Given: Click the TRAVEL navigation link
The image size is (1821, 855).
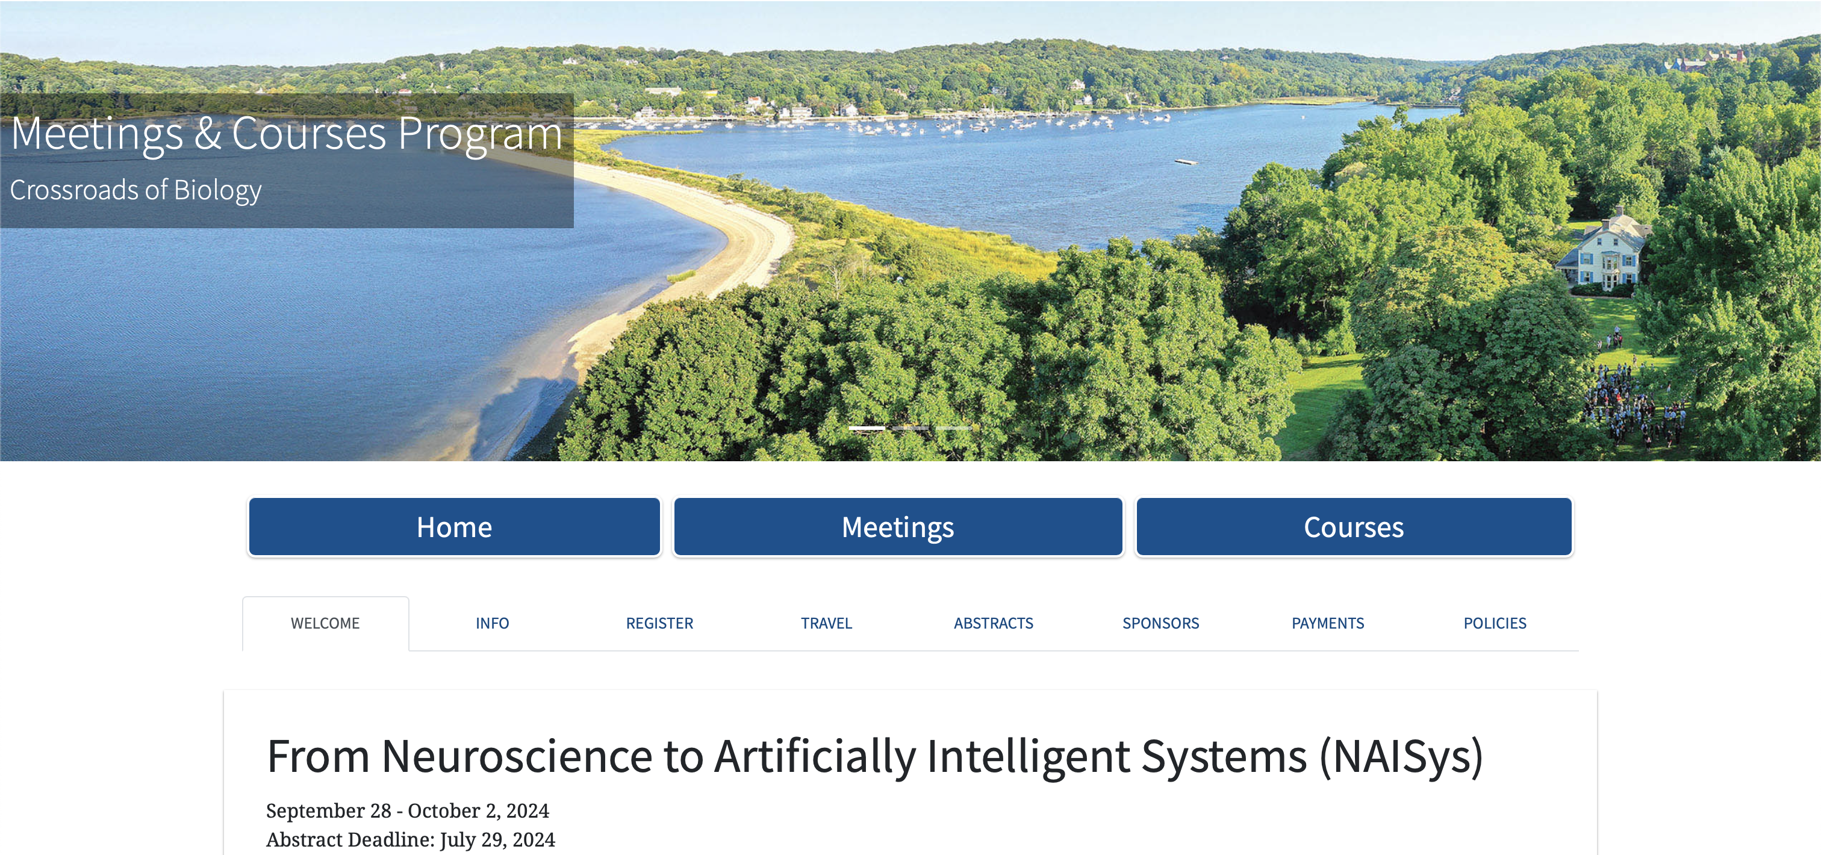Looking at the screenshot, I should 826,621.
